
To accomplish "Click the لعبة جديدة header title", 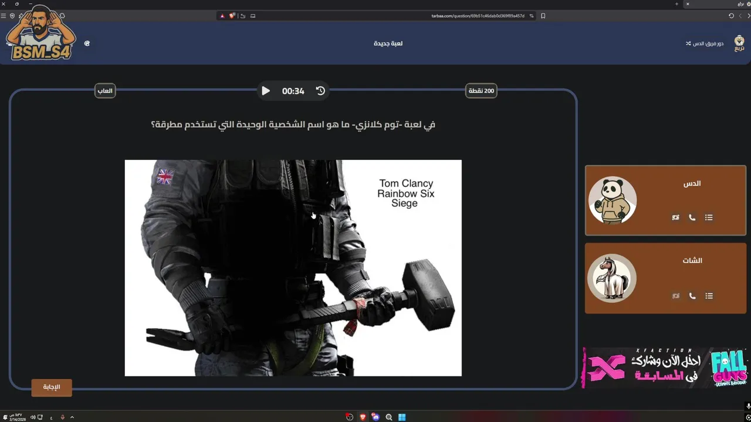I will 388,43.
